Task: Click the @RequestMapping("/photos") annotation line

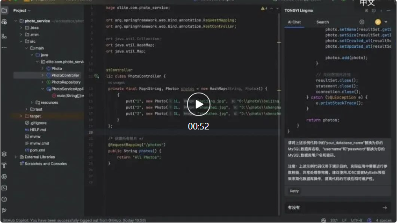Action: point(137,145)
